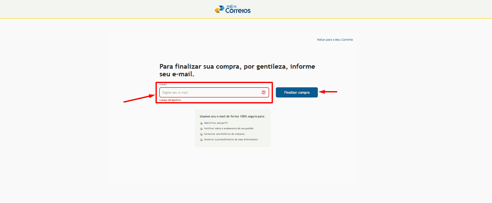The height and width of the screenshot is (203, 492).
Task: Click the red error icon in email field
Action: (x=264, y=92)
